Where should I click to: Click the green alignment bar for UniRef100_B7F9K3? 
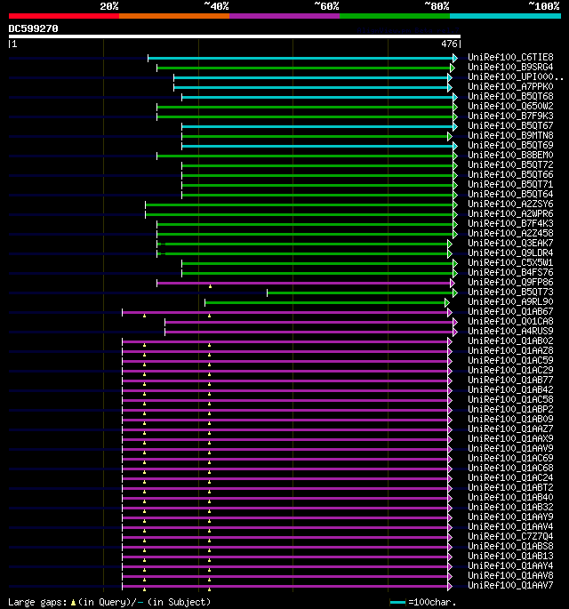click(x=305, y=116)
